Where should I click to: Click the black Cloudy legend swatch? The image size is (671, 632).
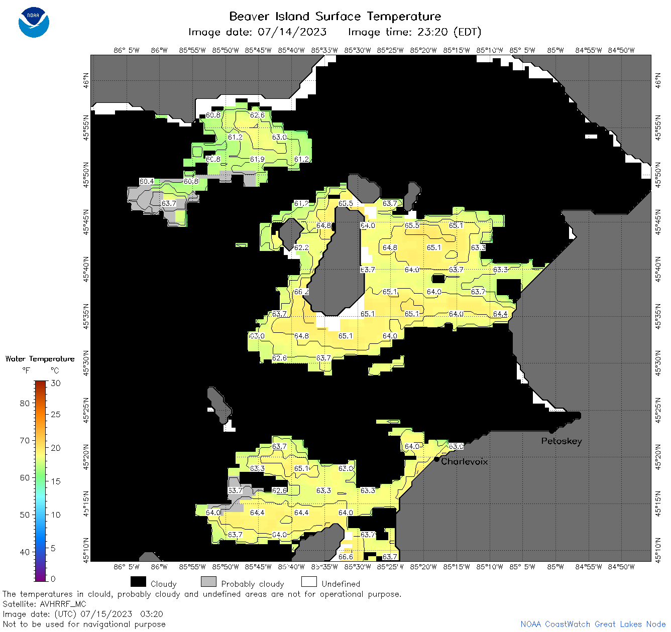click(x=138, y=582)
